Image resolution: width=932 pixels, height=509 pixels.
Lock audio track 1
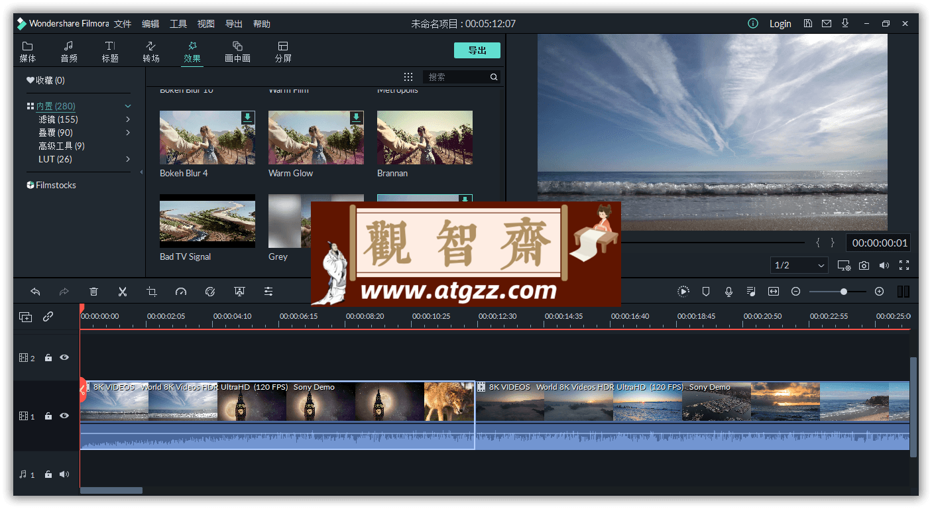tap(48, 475)
